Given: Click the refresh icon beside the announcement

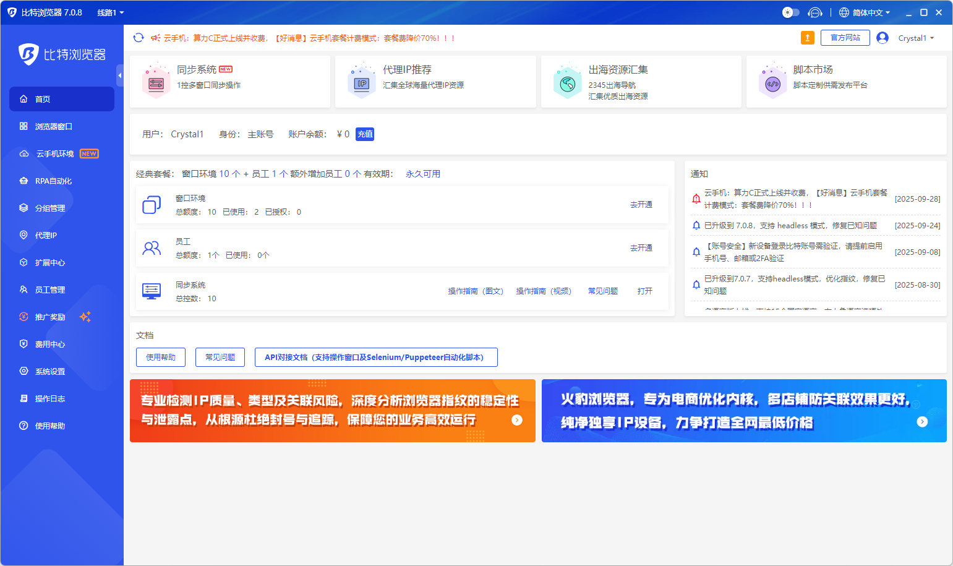Looking at the screenshot, I should [x=139, y=38].
